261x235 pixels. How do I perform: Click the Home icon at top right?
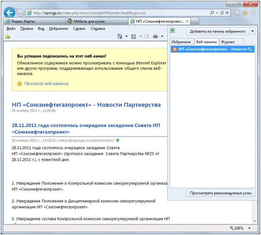coord(237,13)
